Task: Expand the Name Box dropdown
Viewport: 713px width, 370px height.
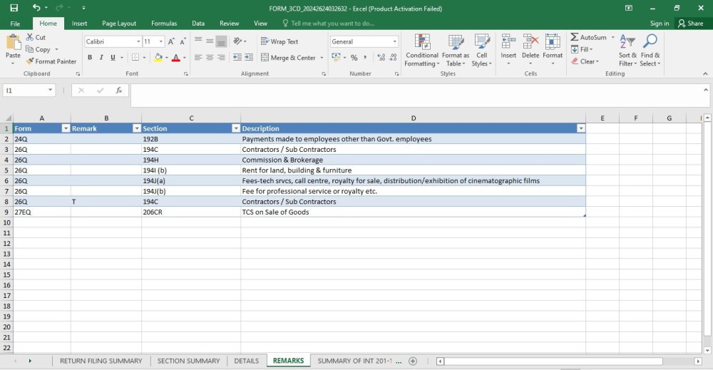Action: click(50, 91)
